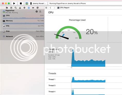
Task: Select the Thread 1 row
Action: click(x=84, y=80)
